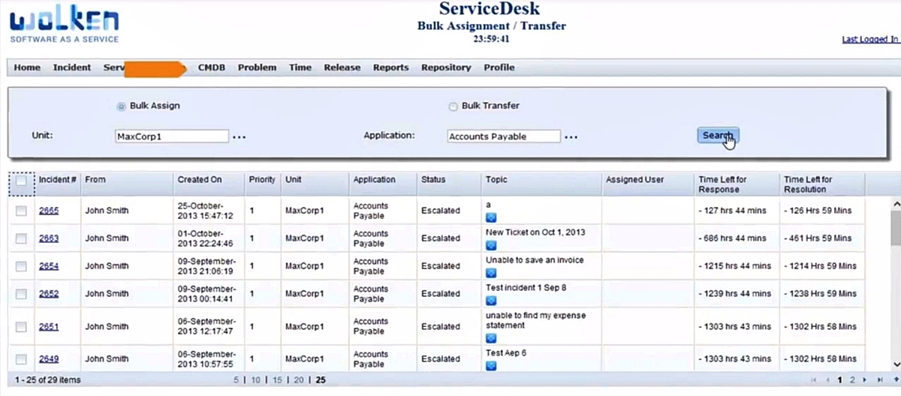Click the up arrow icon in pager bar

896,380
